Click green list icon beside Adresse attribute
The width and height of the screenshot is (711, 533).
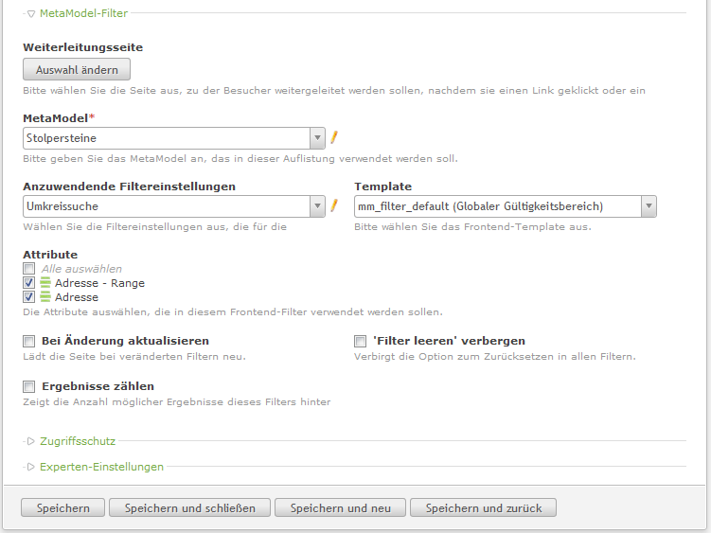point(45,297)
